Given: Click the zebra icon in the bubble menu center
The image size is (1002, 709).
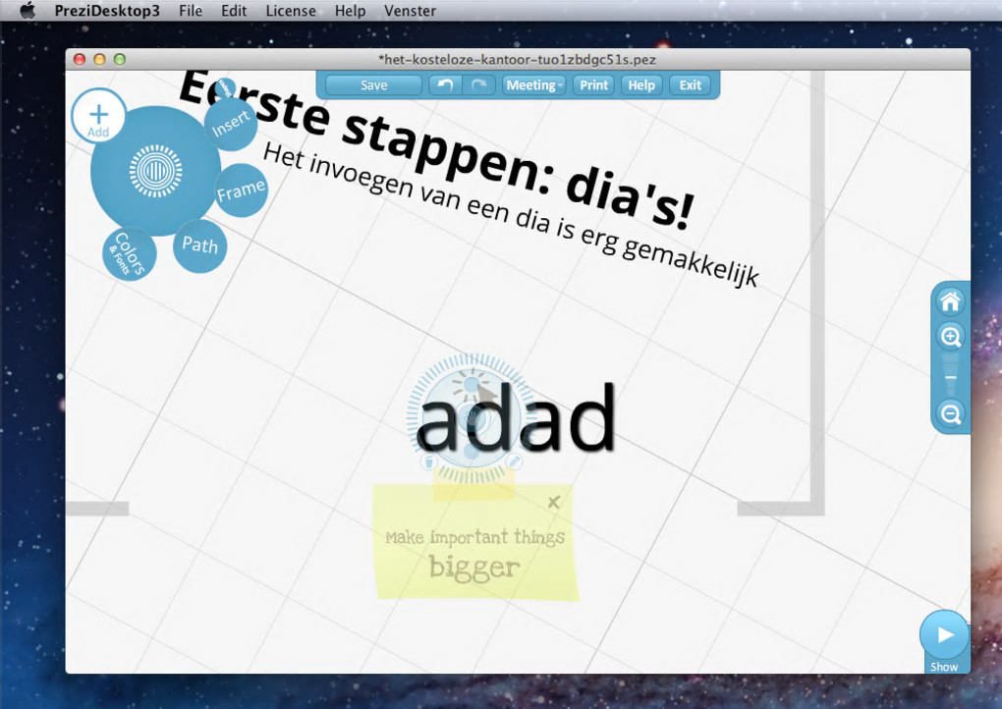Looking at the screenshot, I should (156, 171).
